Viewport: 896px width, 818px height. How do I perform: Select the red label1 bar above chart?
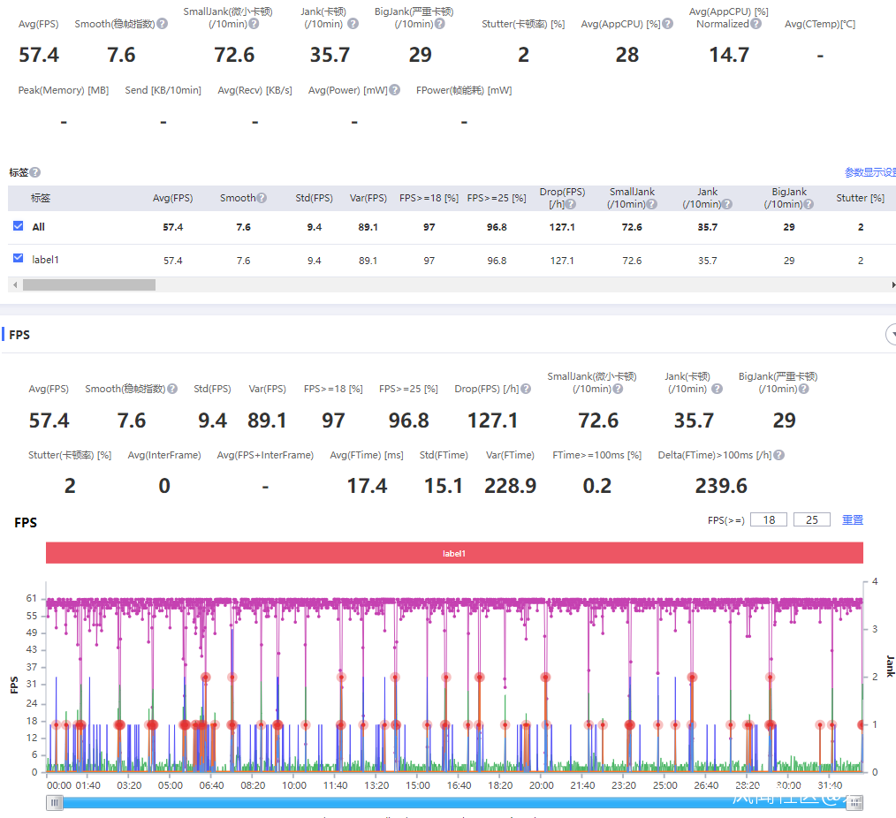point(454,553)
